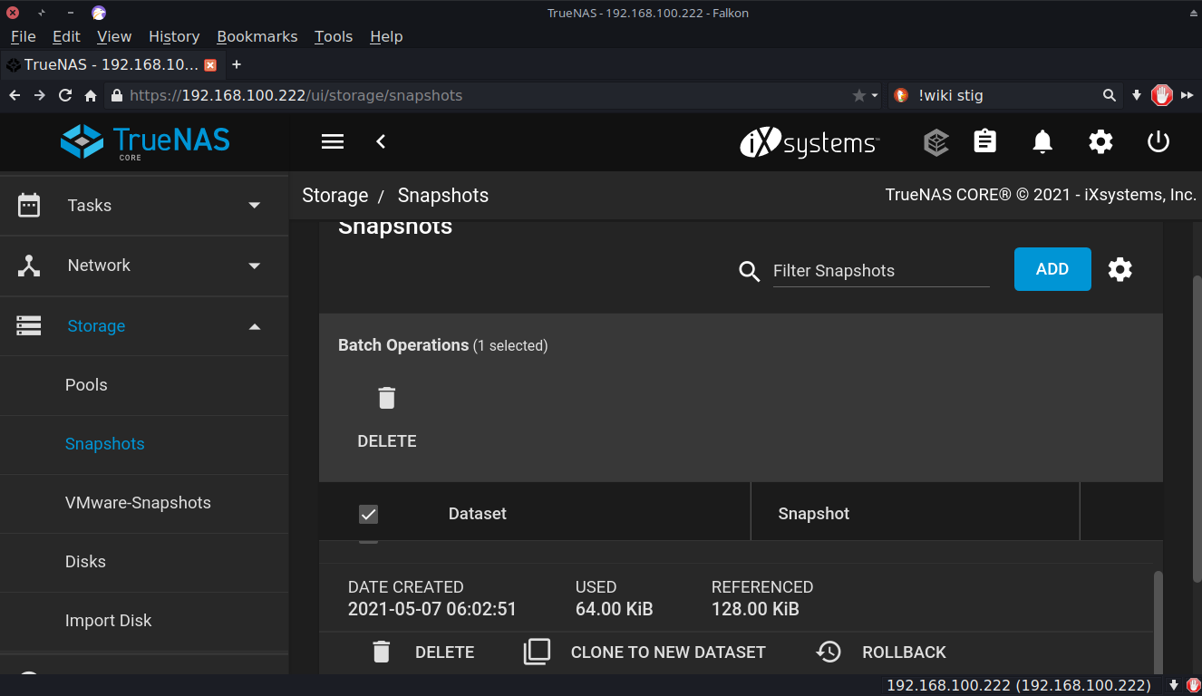Viewport: 1202px width, 696px height.
Task: Open the Edit menu
Action: pos(66,36)
